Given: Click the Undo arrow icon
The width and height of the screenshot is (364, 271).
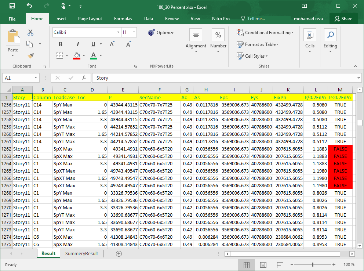Looking at the screenshot, I should [x=29, y=6].
